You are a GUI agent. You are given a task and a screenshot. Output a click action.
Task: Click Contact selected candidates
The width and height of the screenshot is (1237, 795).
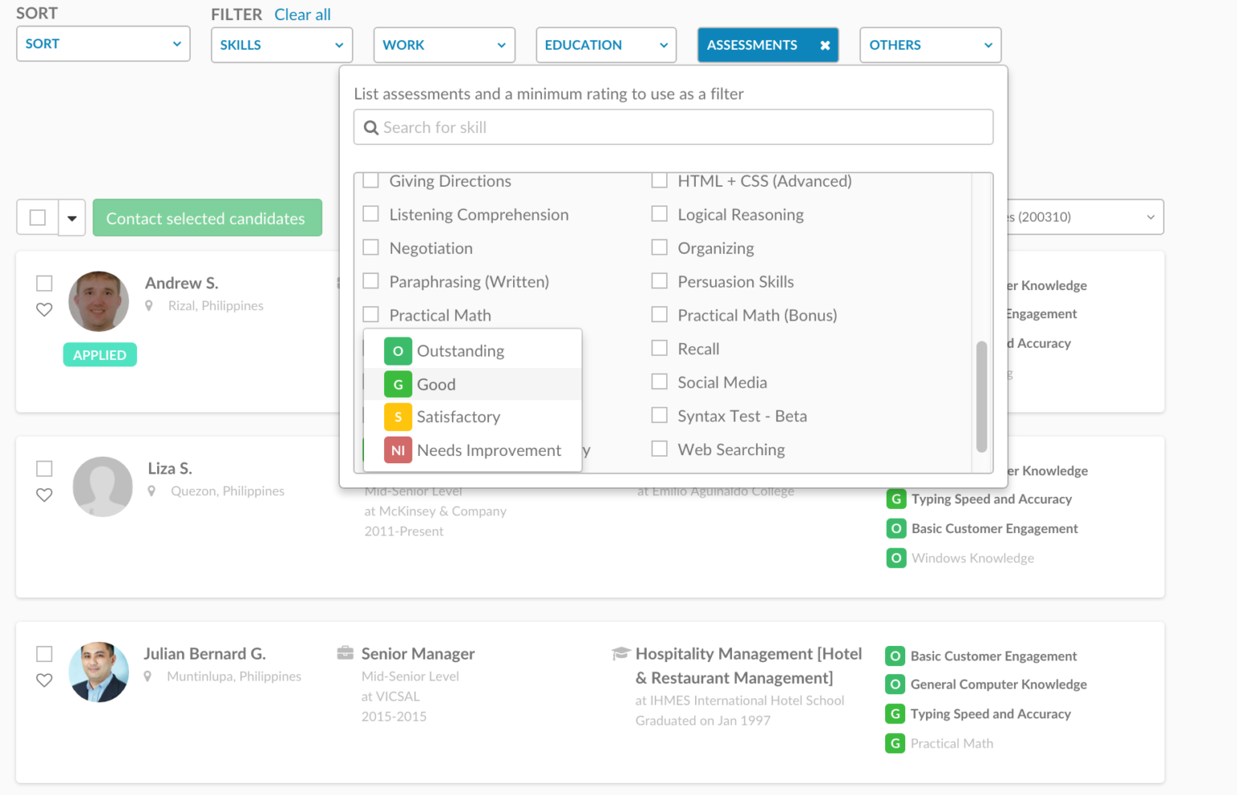coord(207,217)
